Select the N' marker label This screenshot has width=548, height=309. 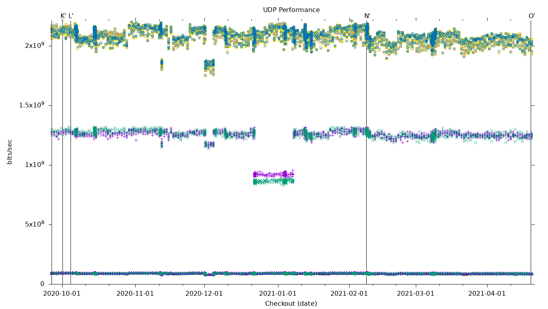(367, 16)
